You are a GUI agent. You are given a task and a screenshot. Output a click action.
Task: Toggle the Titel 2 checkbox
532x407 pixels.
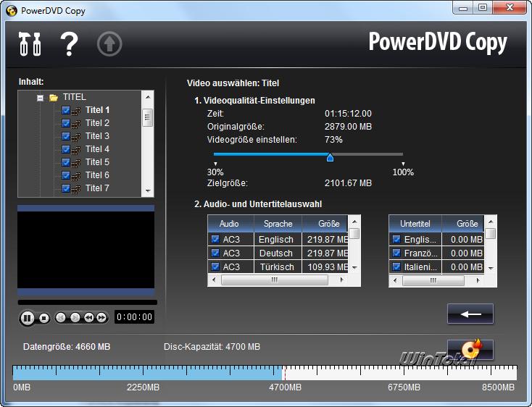coord(66,123)
